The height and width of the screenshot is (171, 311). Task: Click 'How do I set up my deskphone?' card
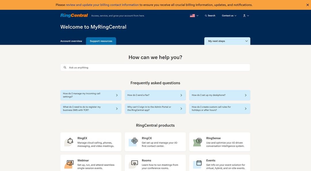[x=219, y=95]
